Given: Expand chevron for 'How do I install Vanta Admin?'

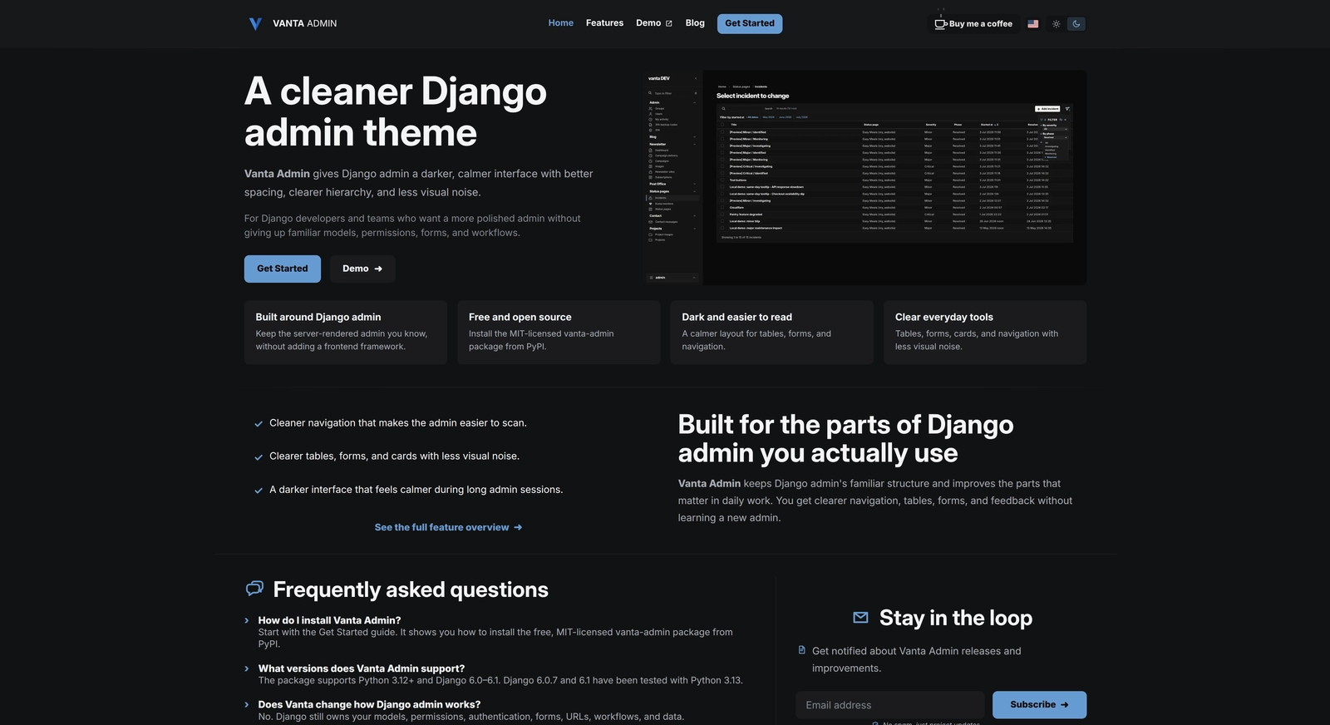Looking at the screenshot, I should [247, 620].
